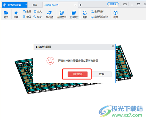Switch to the 首页 home tab
Viewport: 146px width, 120px height.
(35, 5)
